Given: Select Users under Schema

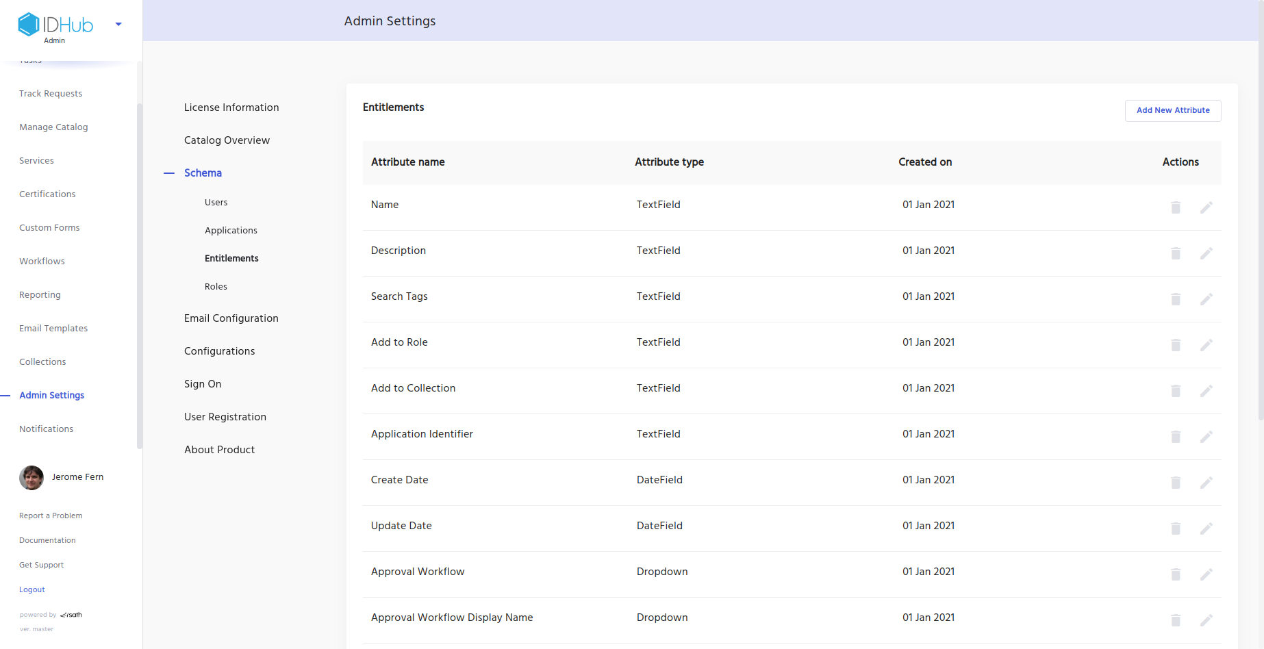Looking at the screenshot, I should point(216,203).
